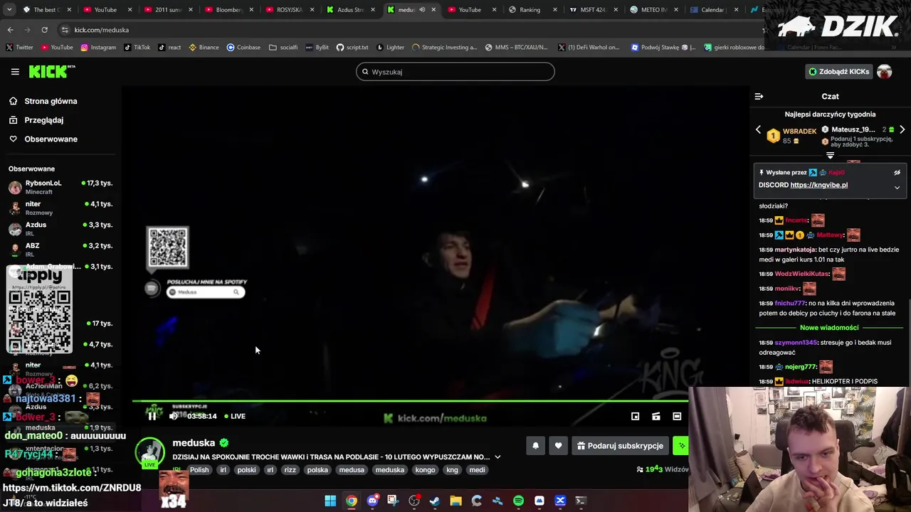Click the KICK logo
The height and width of the screenshot is (512, 911).
[51, 71]
